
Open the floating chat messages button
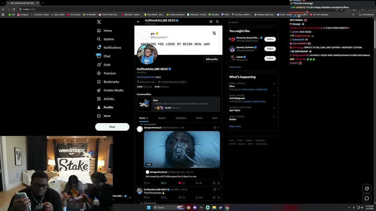point(367,198)
